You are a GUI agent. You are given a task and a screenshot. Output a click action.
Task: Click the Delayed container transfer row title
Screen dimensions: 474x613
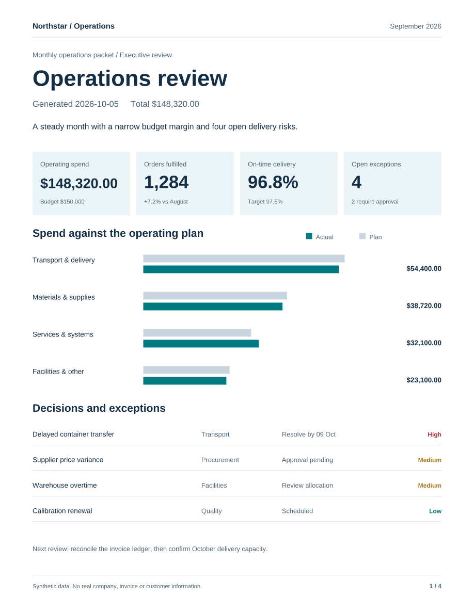73,434
